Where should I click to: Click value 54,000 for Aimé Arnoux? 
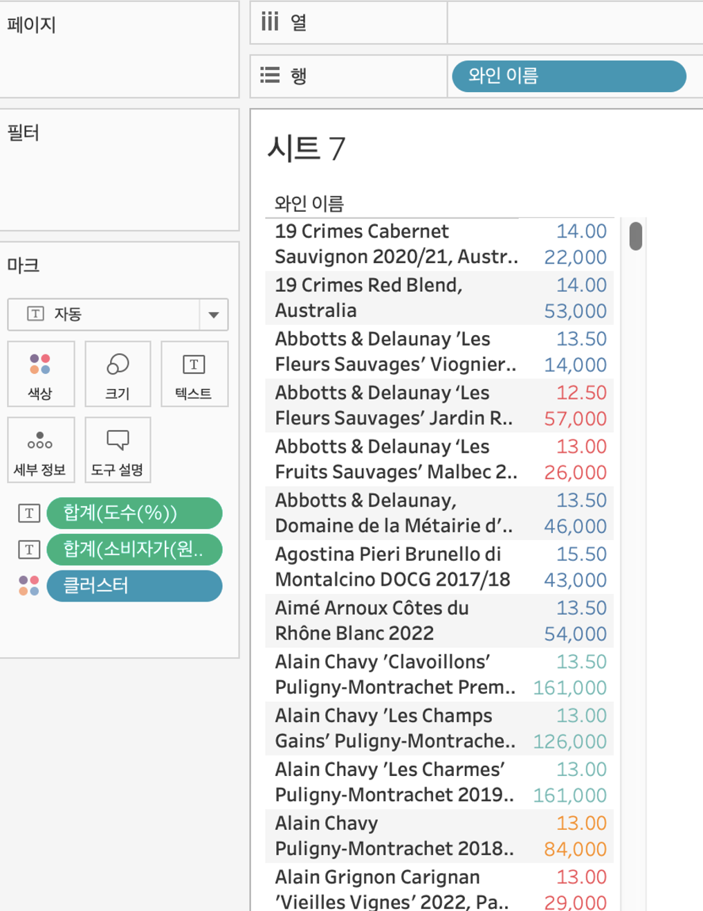(575, 633)
